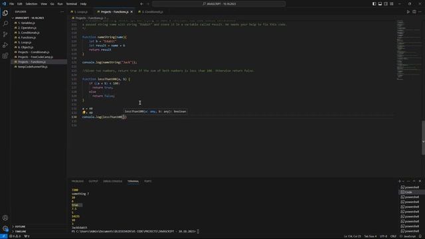Toggle the bottom panel visibility
This screenshot has height=239, width=425.
pos(380,4)
